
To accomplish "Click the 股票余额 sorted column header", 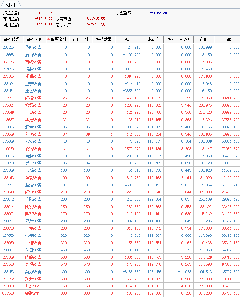I will tap(58, 39).
